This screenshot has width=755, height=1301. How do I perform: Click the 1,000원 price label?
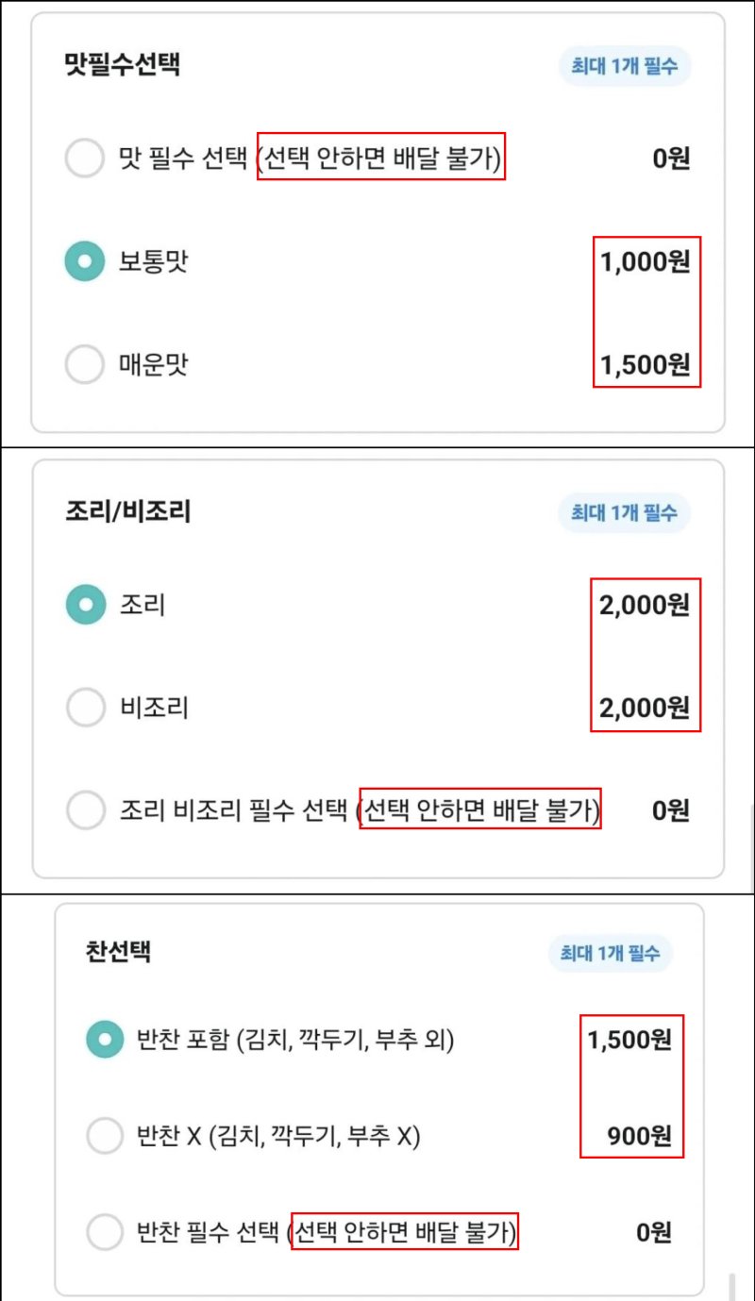coord(645,262)
